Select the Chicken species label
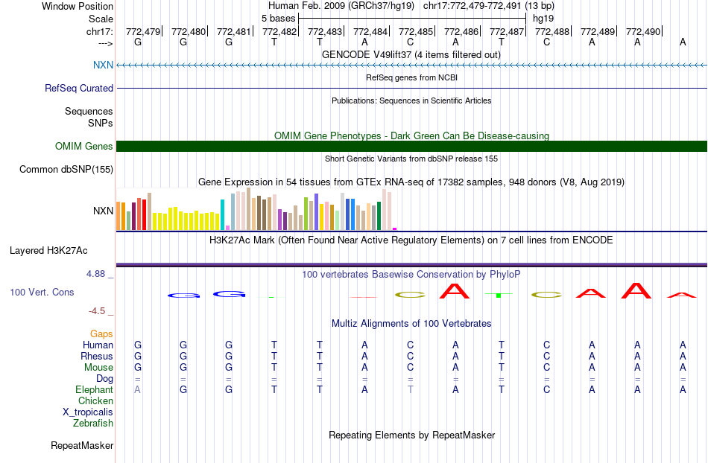This screenshot has height=463, width=708. (x=95, y=400)
